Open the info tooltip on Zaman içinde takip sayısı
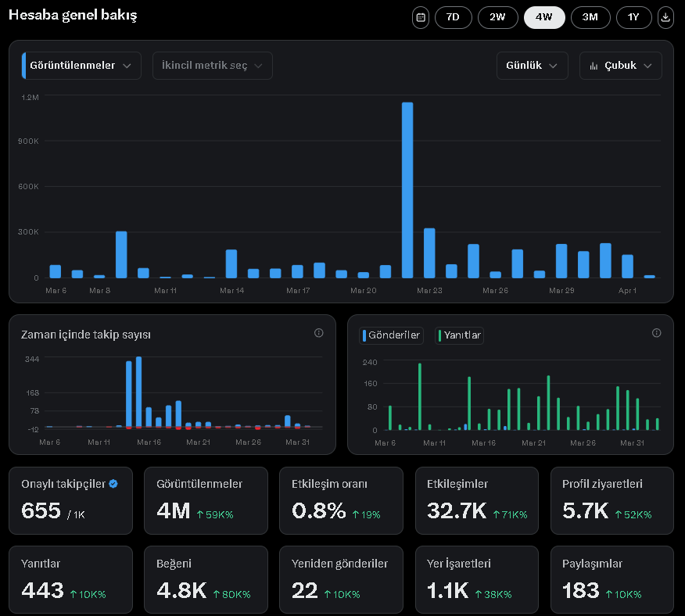Viewport: 685px width, 616px height. [318, 333]
